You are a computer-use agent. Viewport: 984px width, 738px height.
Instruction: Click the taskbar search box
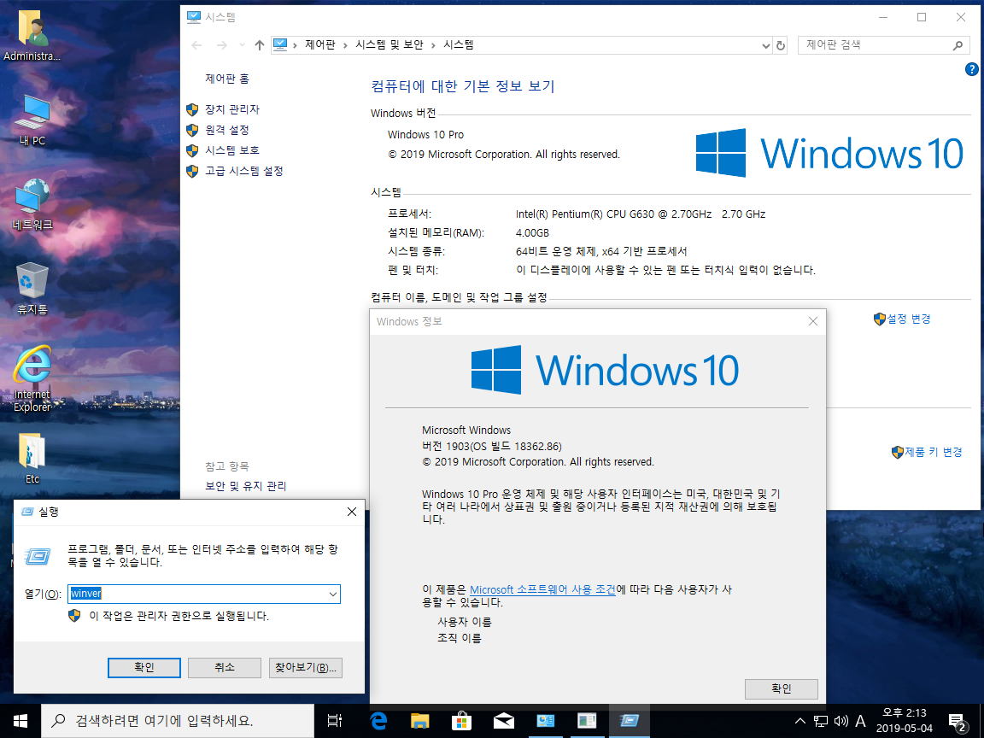pos(178,721)
